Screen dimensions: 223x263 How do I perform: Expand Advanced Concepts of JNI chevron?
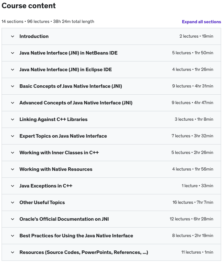click(x=13, y=103)
